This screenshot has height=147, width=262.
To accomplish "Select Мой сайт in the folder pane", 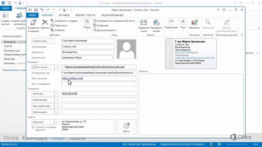I will pos(9,59).
